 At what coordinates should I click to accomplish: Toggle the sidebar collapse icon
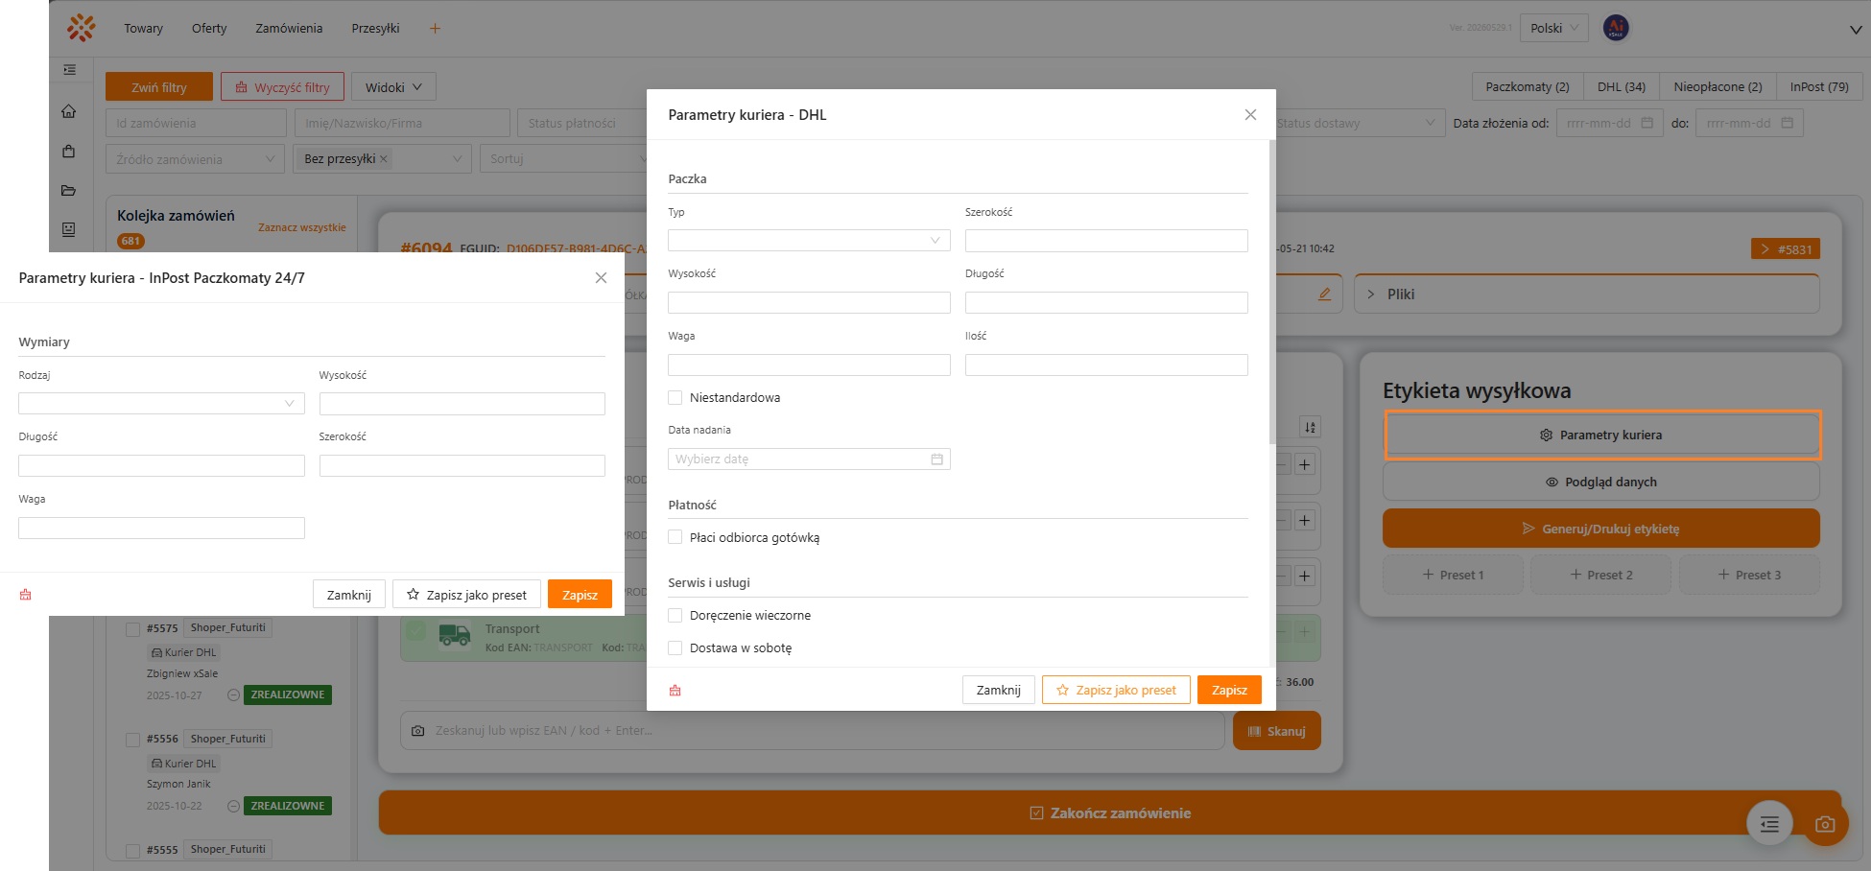[69, 70]
